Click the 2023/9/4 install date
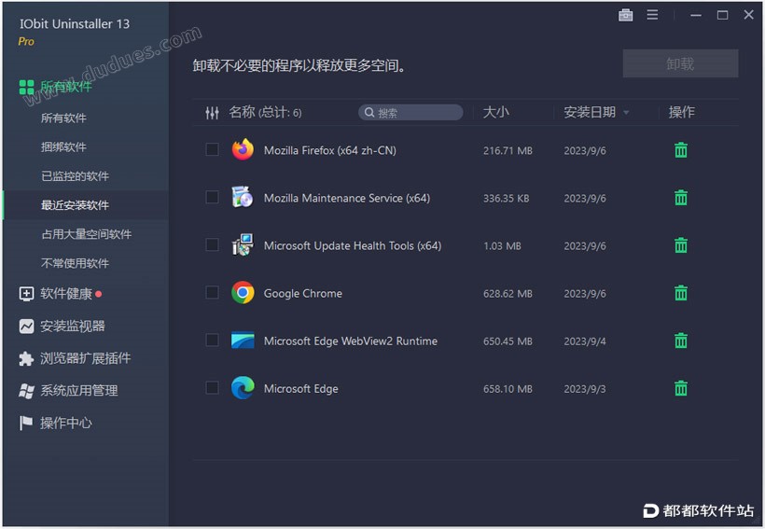The width and height of the screenshot is (765, 529). point(585,341)
